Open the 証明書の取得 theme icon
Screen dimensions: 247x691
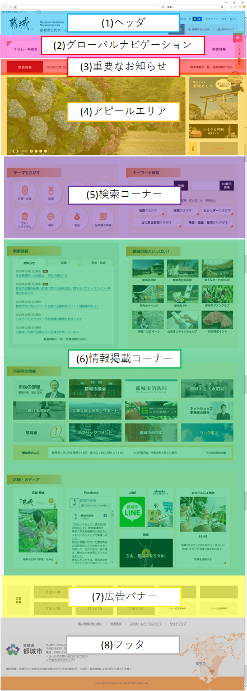pos(102,218)
